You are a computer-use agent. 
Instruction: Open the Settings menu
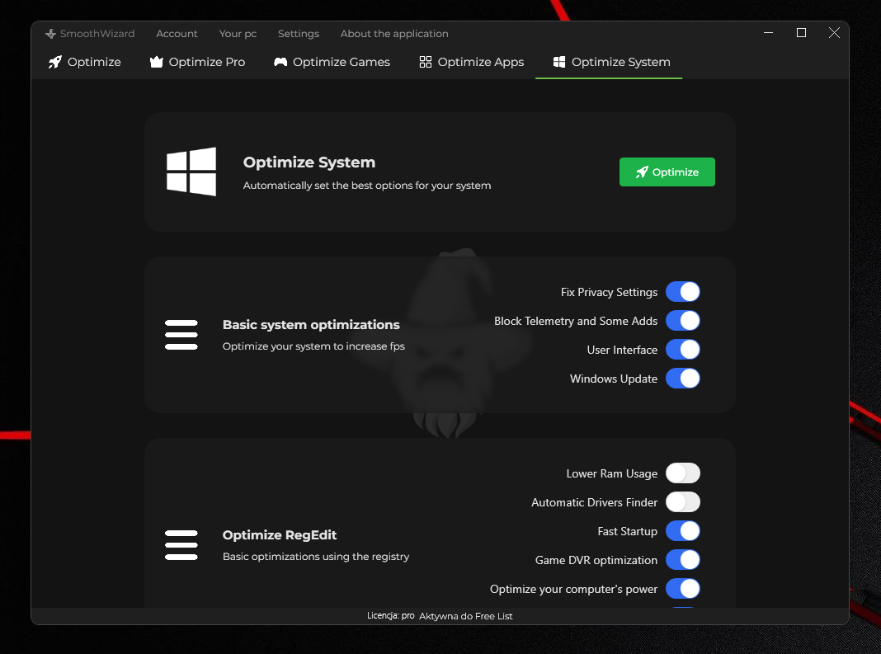(298, 33)
